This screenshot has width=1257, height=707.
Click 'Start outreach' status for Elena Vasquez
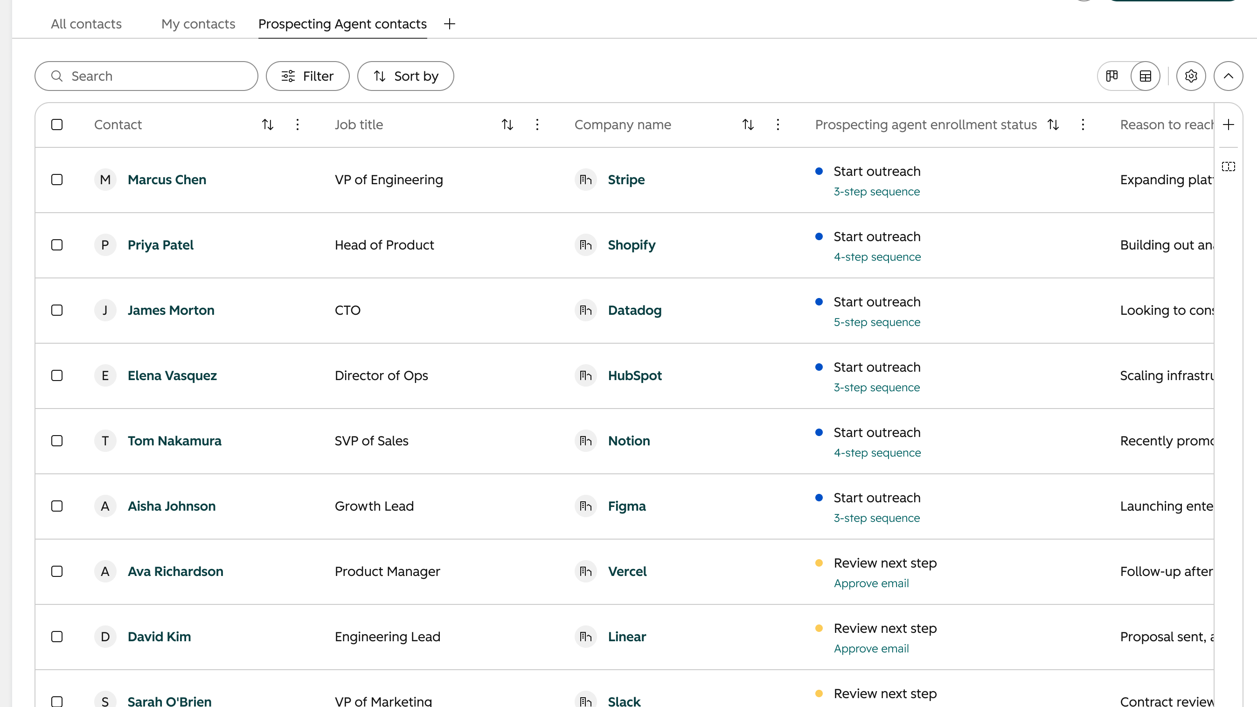point(877,367)
